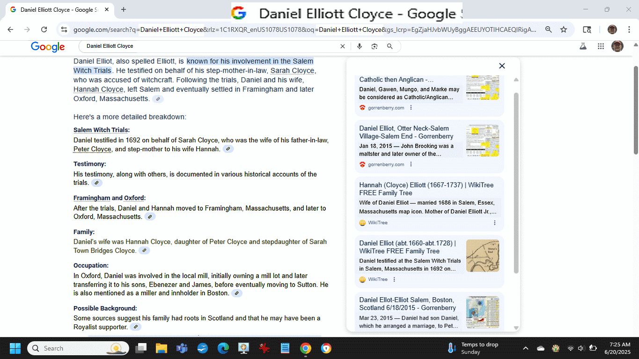Follow the 'Hannah Cloyce' link
This screenshot has width=639, height=359.
[98, 89]
